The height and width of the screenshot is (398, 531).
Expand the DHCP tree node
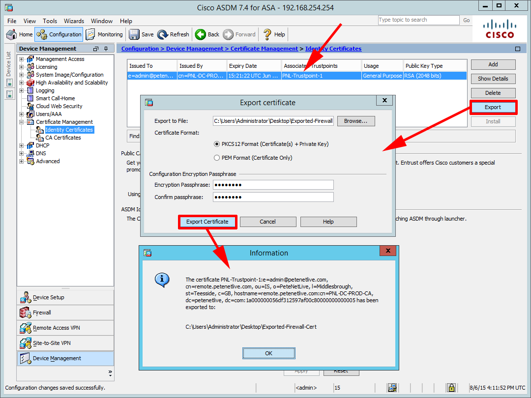pyautogui.click(x=21, y=145)
